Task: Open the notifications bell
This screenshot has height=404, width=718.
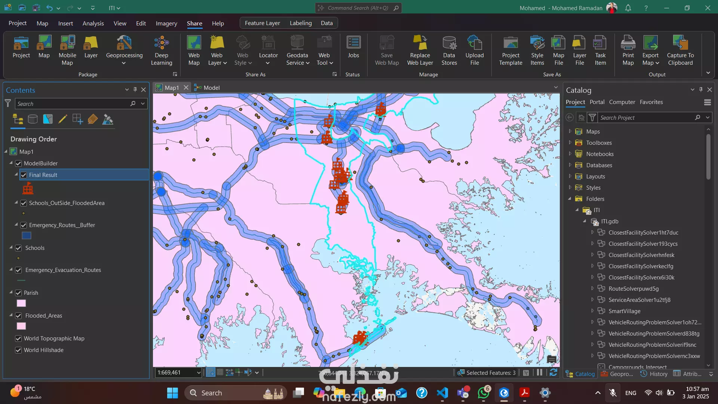Action: coord(628,8)
